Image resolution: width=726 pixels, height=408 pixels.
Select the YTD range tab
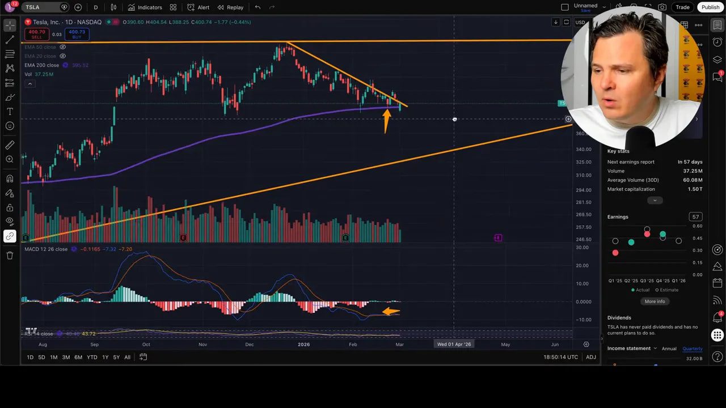(x=91, y=357)
